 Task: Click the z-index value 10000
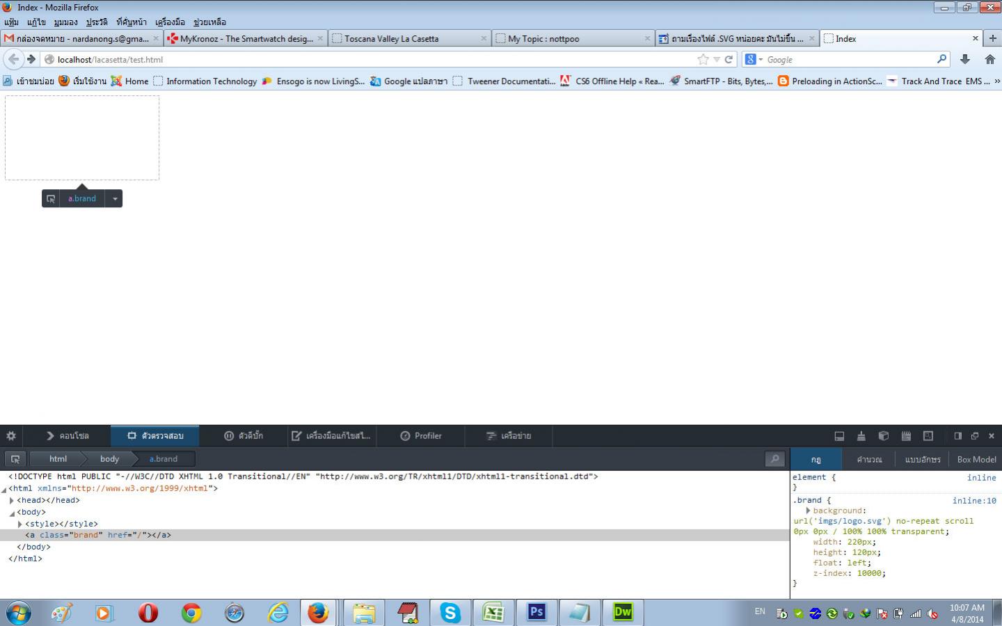(x=870, y=574)
